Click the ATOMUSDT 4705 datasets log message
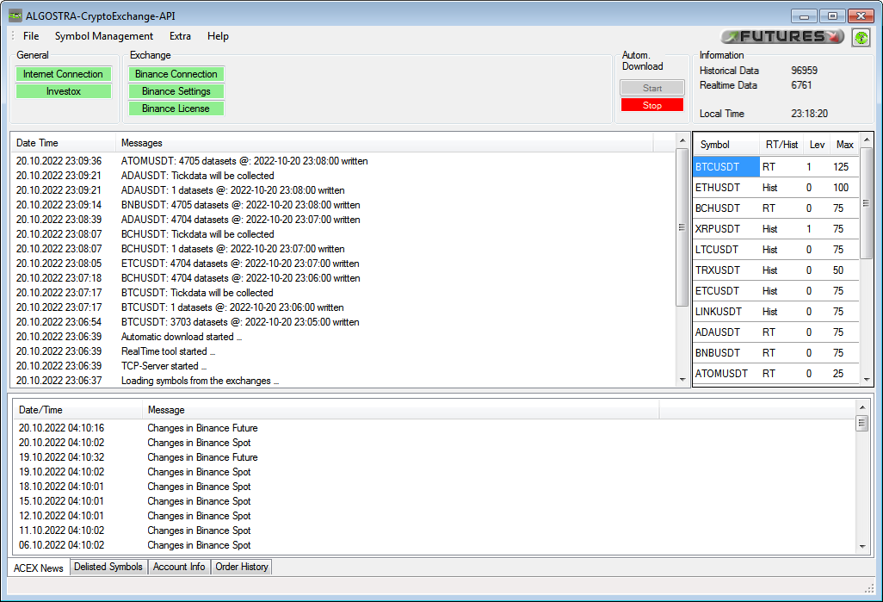The height and width of the screenshot is (602, 883). click(244, 161)
